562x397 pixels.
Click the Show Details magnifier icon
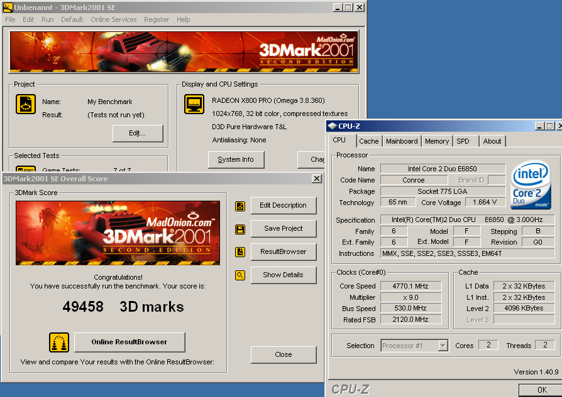point(240,275)
